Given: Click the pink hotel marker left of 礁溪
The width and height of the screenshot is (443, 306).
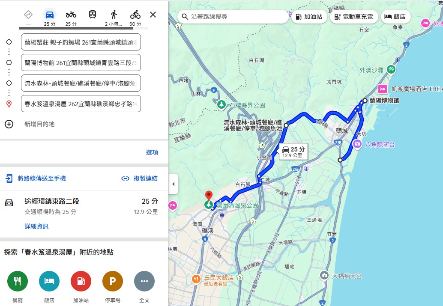Looking at the screenshot, I should point(173,205).
